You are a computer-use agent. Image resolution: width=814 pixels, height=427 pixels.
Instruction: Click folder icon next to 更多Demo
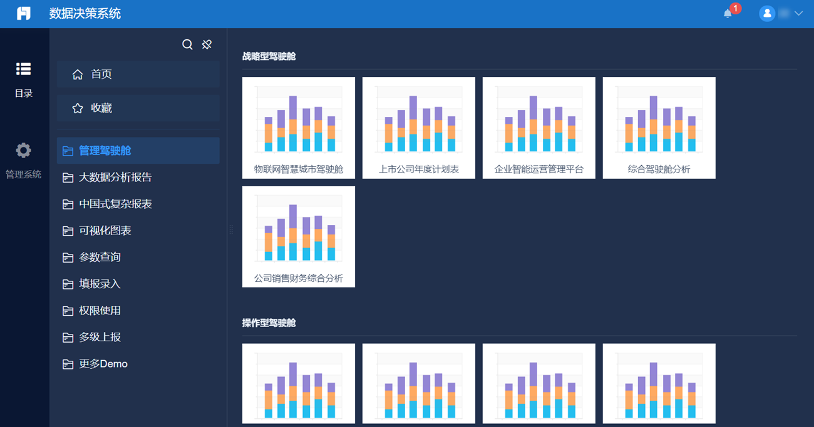click(68, 364)
